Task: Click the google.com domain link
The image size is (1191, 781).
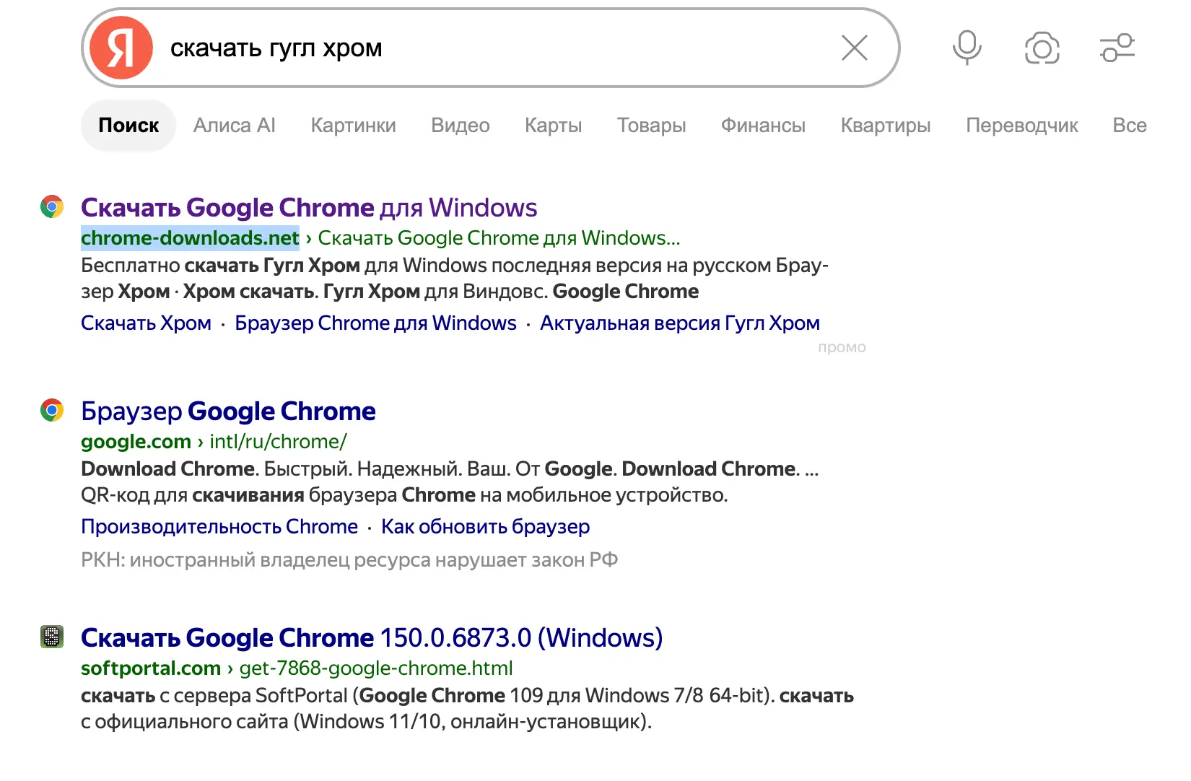Action: click(136, 442)
